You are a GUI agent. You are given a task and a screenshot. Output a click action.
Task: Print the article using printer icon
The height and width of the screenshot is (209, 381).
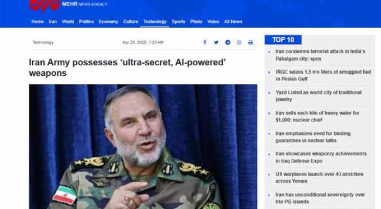(x=251, y=42)
